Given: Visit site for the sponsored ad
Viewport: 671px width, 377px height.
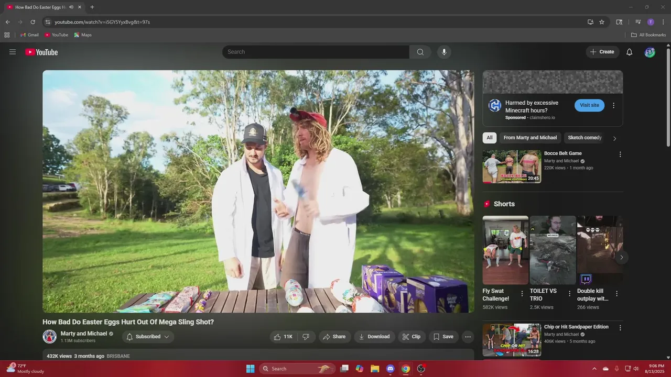Looking at the screenshot, I should 589,105.
